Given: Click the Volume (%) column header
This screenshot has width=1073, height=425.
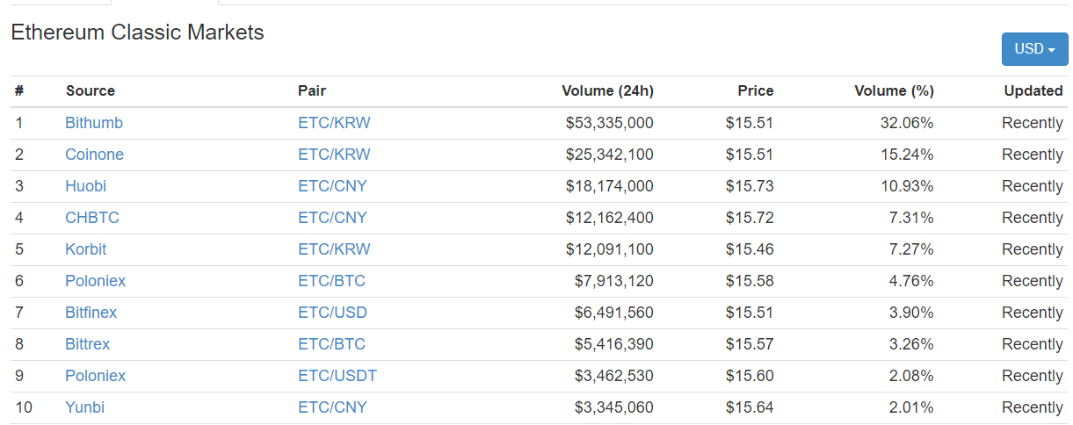Looking at the screenshot, I should point(894,90).
